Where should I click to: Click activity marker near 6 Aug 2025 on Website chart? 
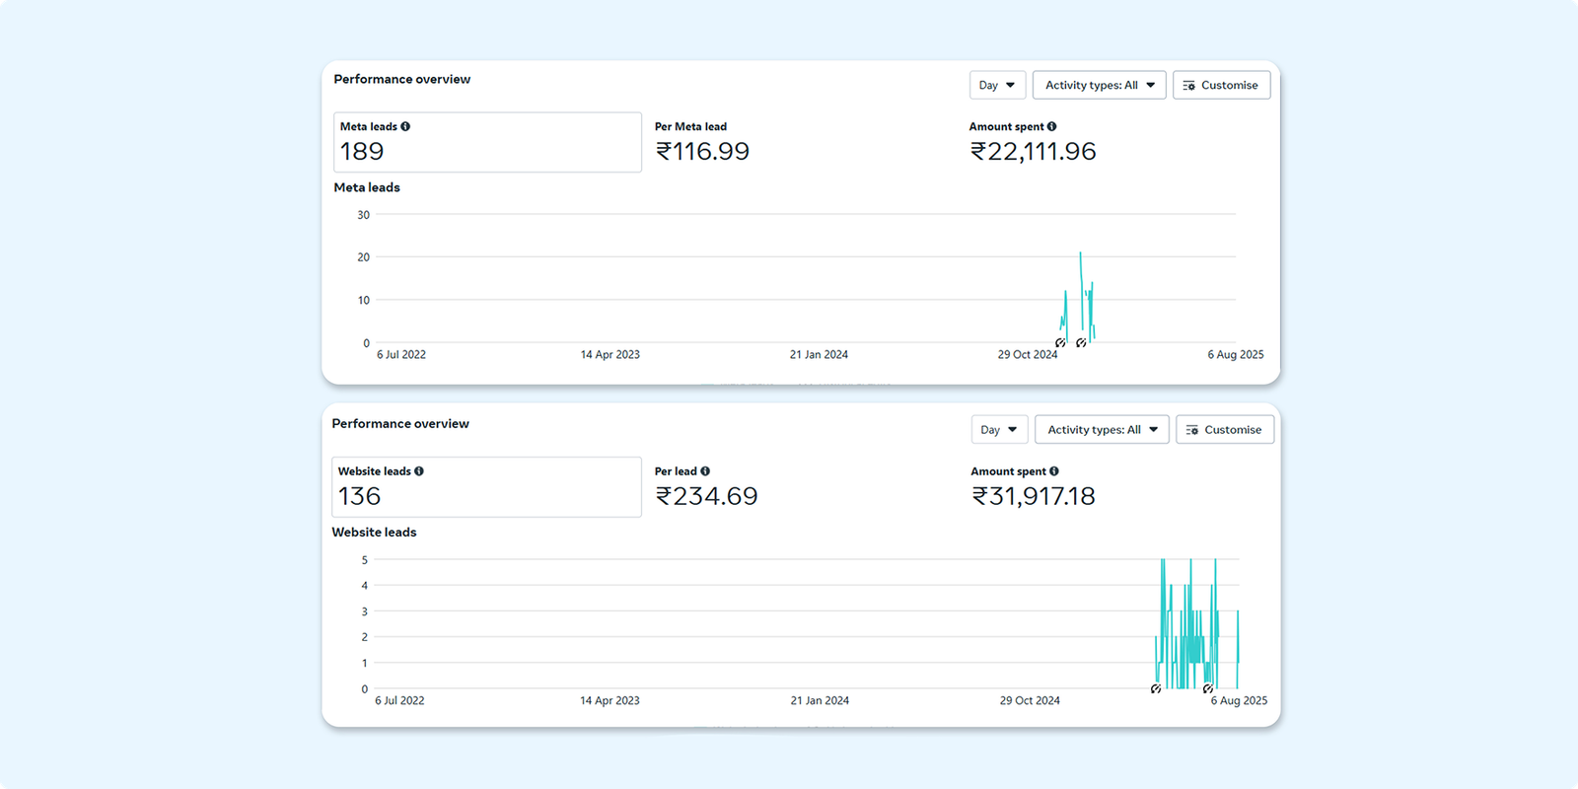point(1208,688)
